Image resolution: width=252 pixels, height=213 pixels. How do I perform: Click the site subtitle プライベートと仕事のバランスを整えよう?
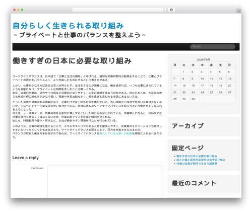[x=80, y=35]
